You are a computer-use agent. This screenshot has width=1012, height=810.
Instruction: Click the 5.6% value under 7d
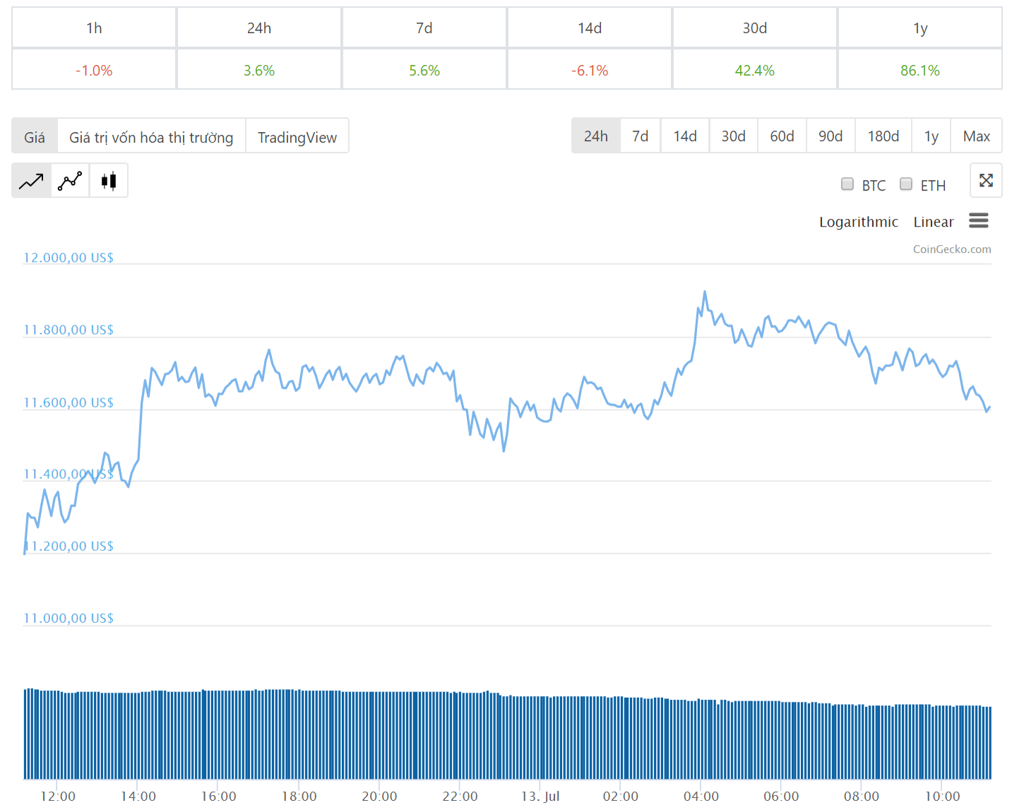click(424, 70)
